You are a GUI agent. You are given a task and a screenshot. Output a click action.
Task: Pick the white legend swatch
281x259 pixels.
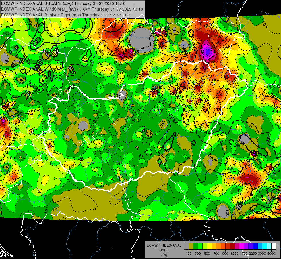click(x=274, y=246)
